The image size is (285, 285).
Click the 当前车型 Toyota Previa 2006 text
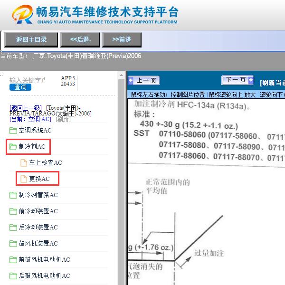point(71,56)
